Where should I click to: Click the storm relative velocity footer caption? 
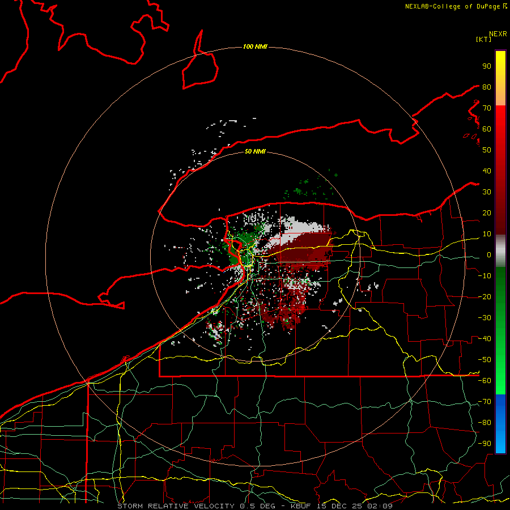click(x=254, y=506)
